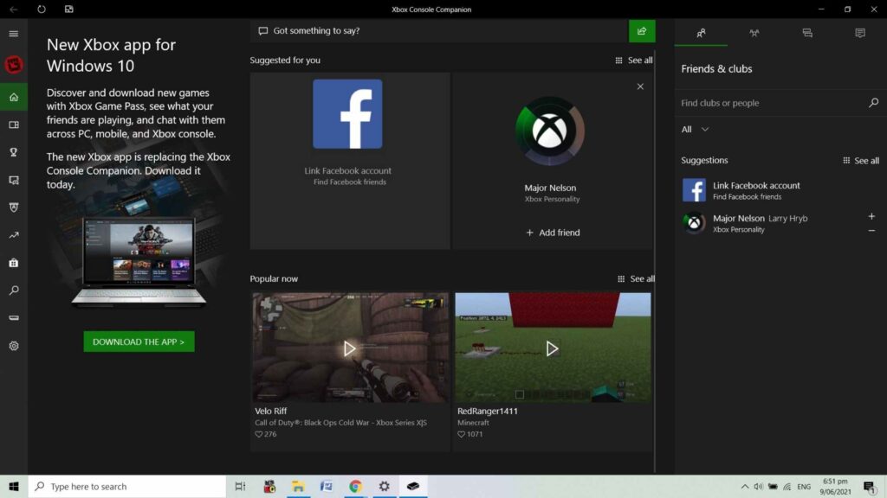Screen dimensions: 887x498
Task: Click the save/snap icon in title bar
Action: (x=69, y=9)
